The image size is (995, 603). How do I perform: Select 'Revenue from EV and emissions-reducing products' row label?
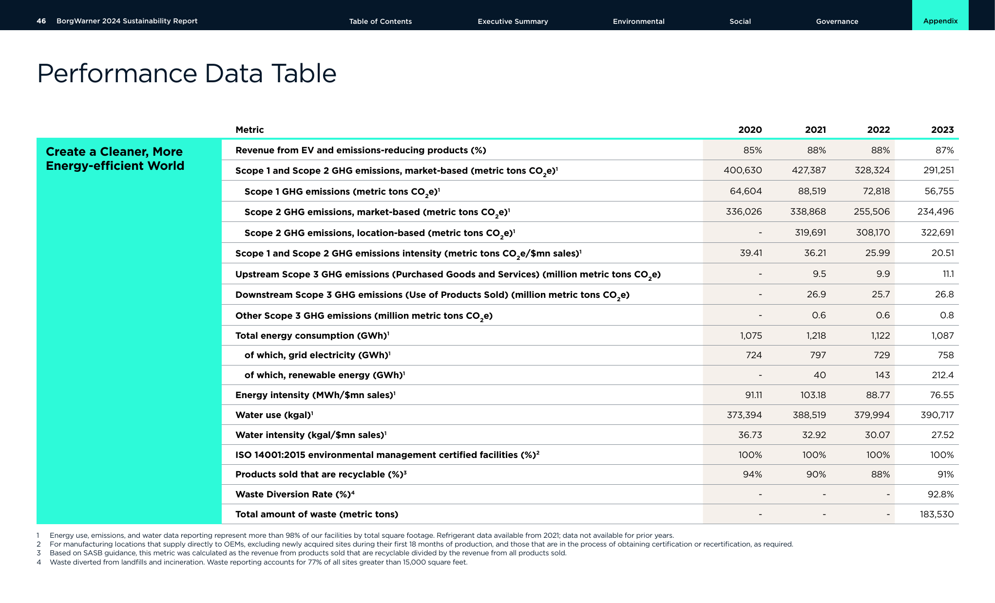361,150
